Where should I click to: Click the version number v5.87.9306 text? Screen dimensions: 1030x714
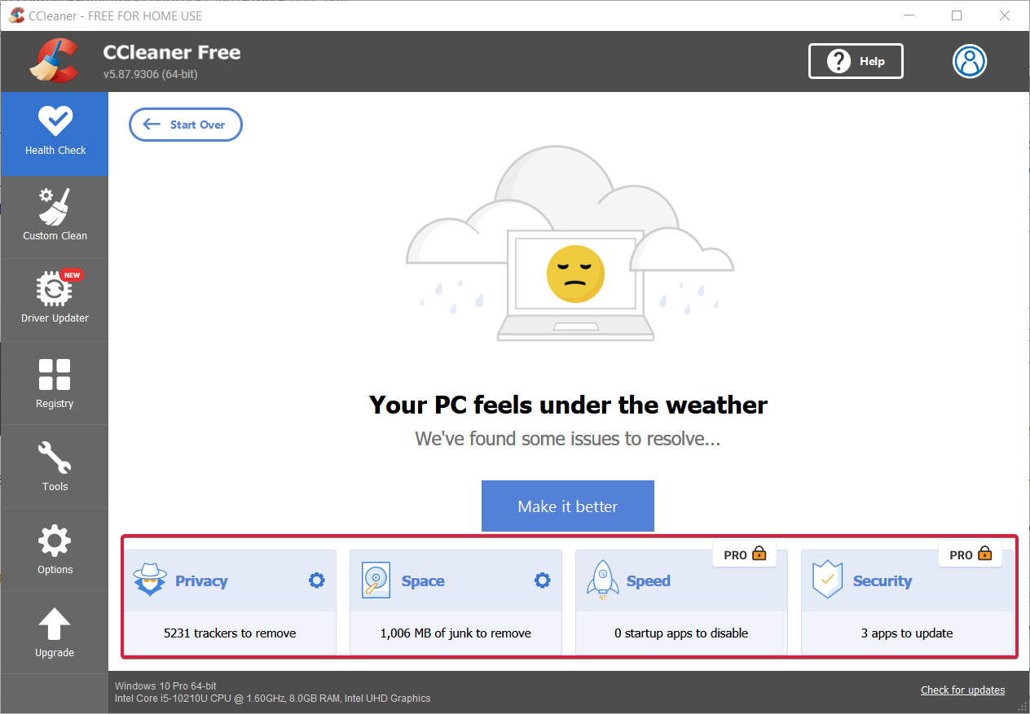click(x=151, y=74)
